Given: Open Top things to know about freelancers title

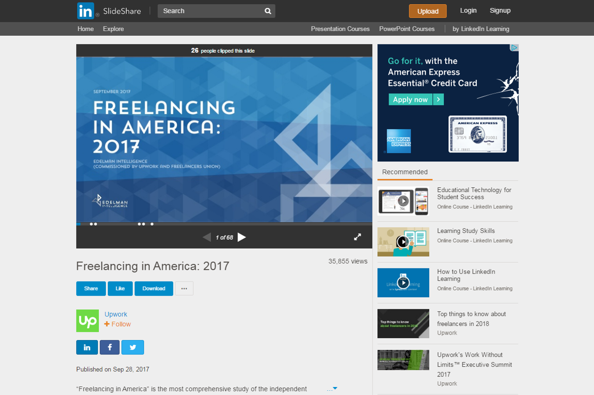Looking at the screenshot, I should pos(472,319).
